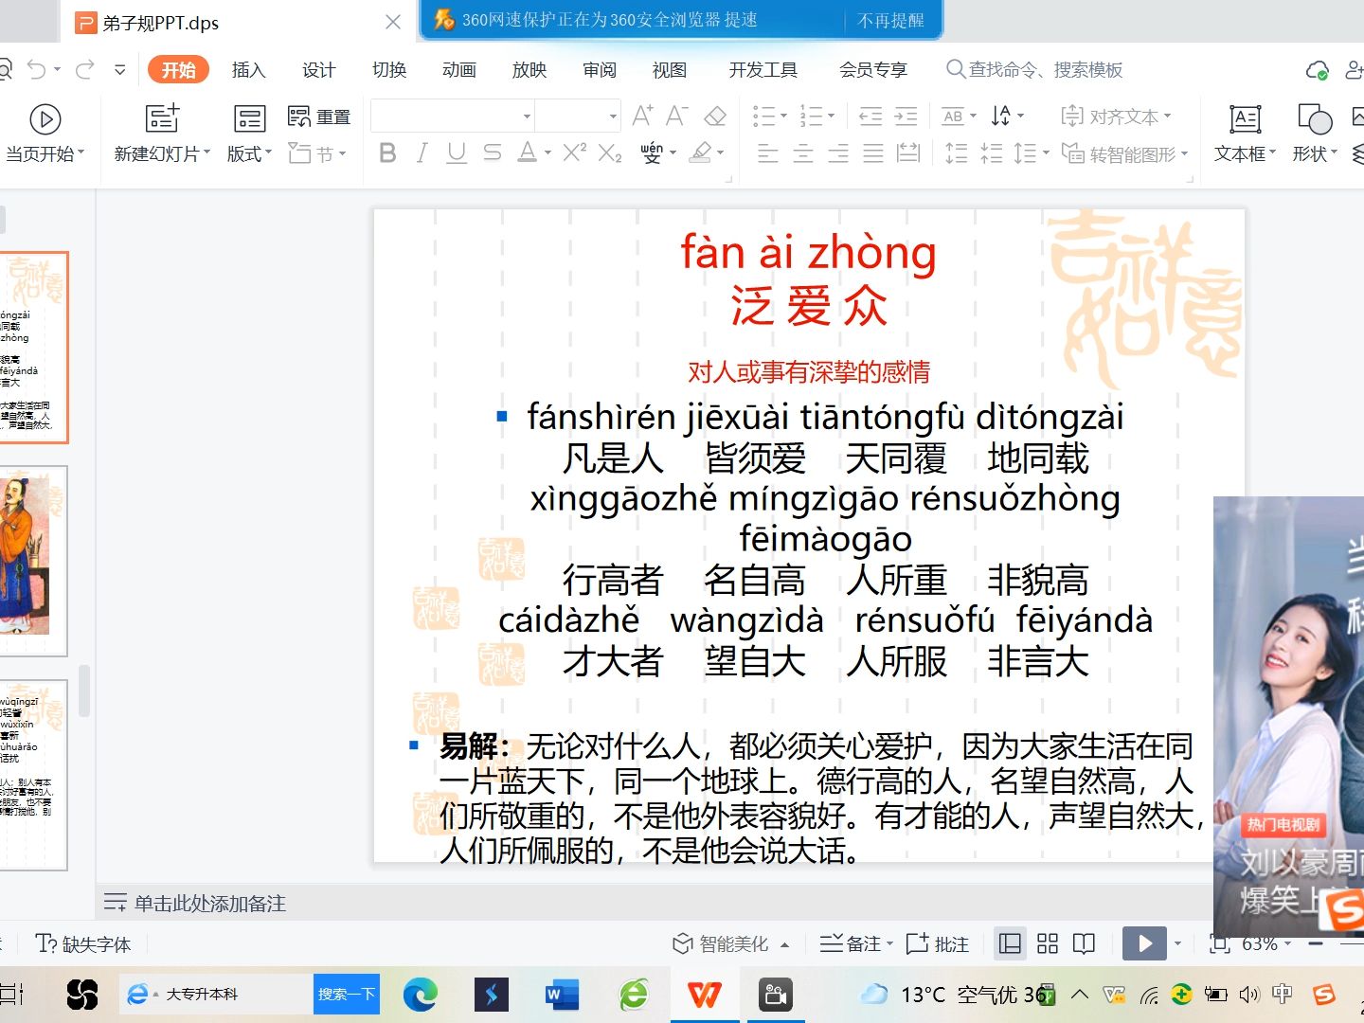Click Comments (批注) button
The height and width of the screenshot is (1023, 1364).
(938, 943)
